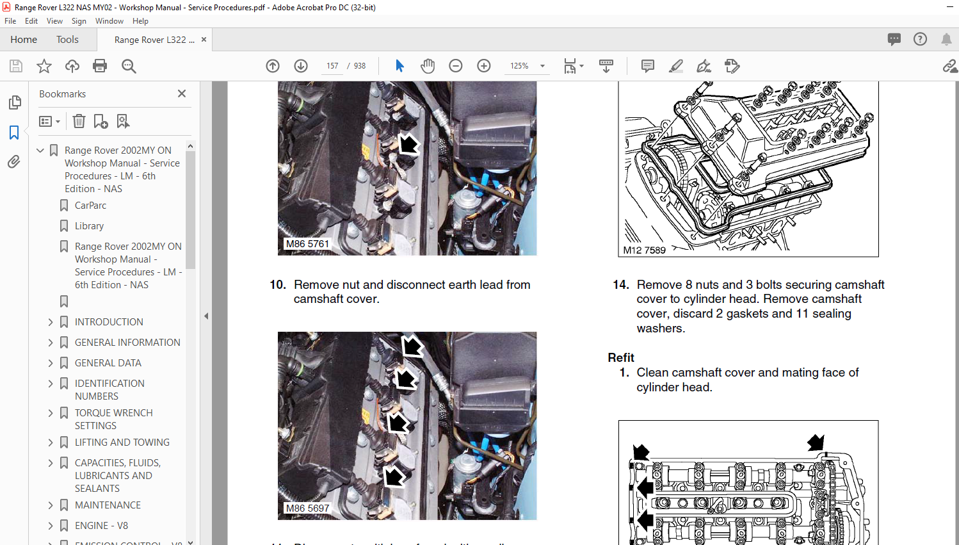Viewport: 959px width, 545px height.
Task: Open the Sign menu
Action: pyautogui.click(x=79, y=21)
